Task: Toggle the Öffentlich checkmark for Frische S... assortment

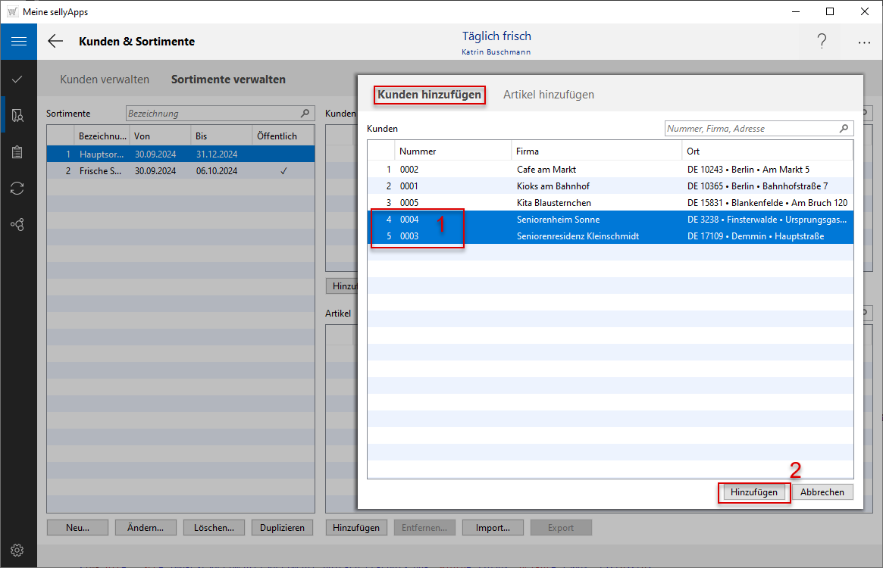Action: click(283, 171)
